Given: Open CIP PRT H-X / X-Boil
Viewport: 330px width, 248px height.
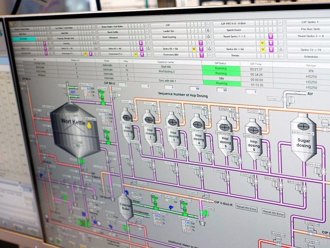Looking at the screenshot, I should click(x=233, y=23).
